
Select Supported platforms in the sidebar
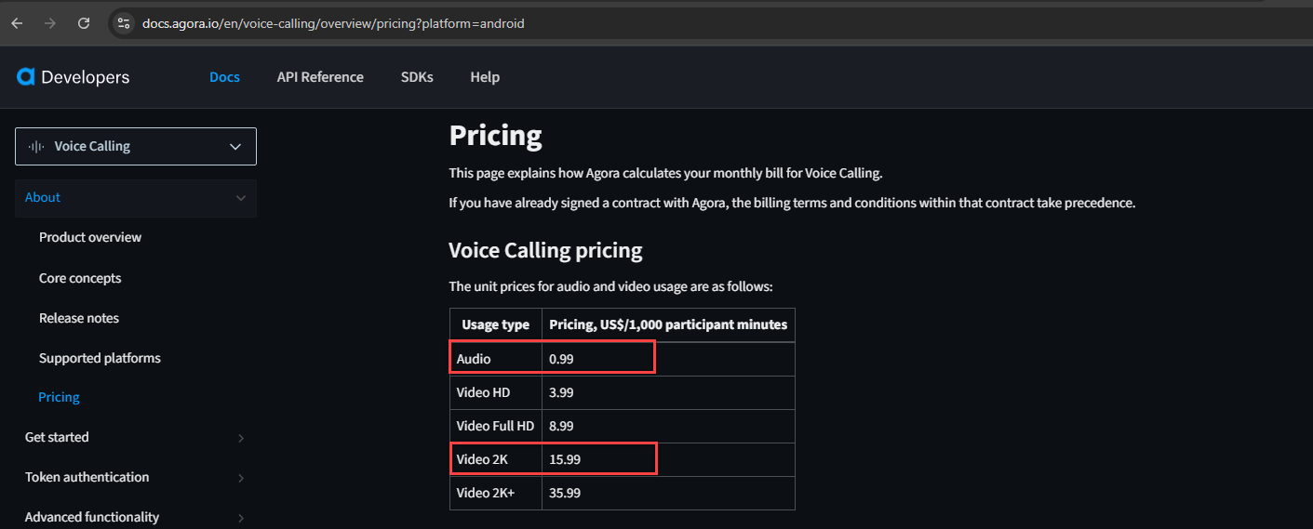click(100, 358)
